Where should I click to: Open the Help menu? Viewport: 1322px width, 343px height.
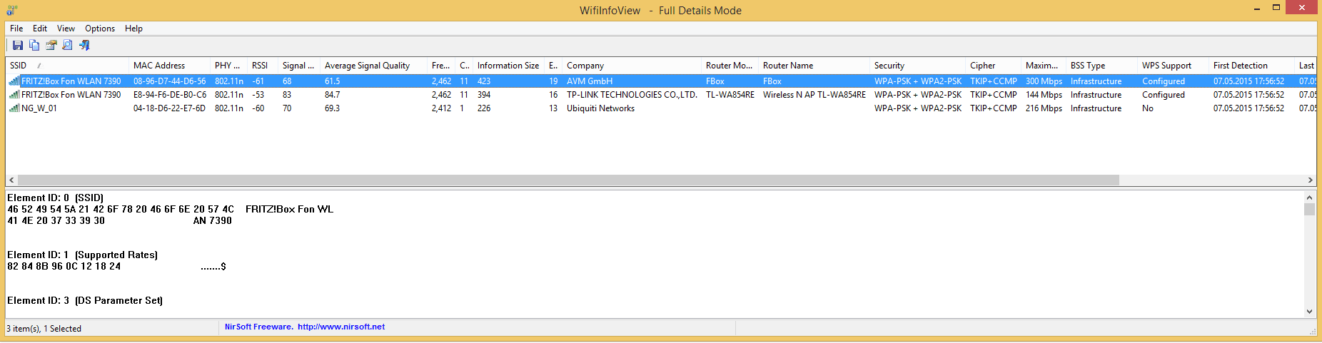point(133,29)
